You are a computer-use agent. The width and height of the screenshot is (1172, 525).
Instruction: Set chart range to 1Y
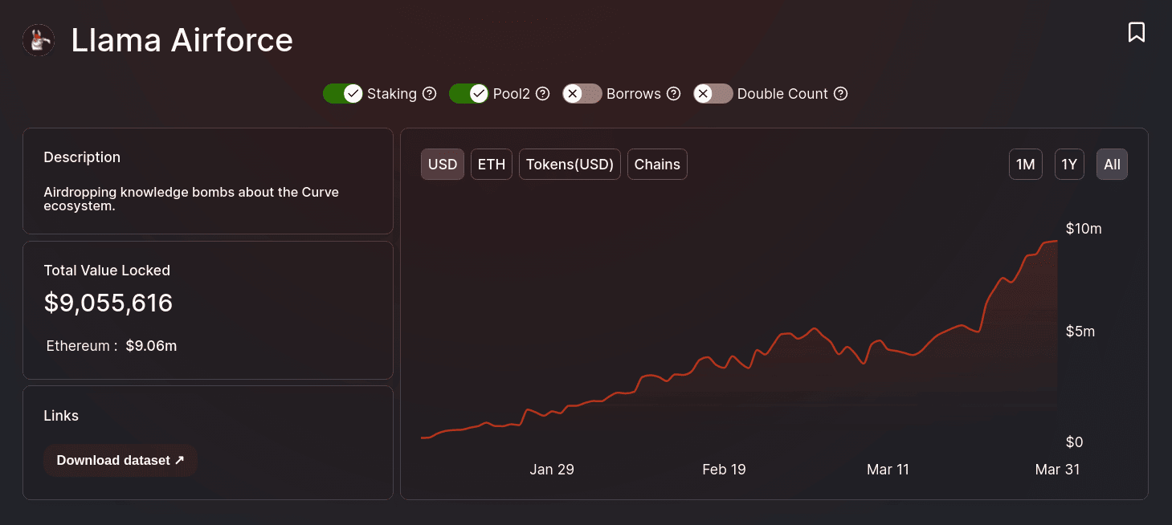coord(1069,165)
